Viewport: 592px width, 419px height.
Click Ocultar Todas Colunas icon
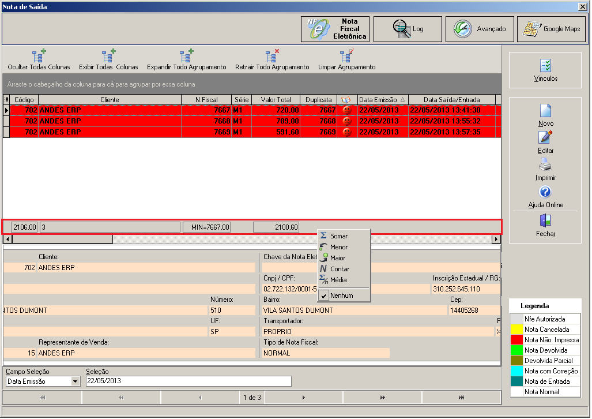(x=39, y=55)
